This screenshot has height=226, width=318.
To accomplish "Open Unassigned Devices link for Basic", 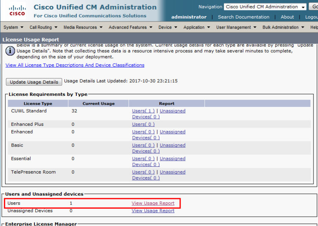I will [159, 148].
